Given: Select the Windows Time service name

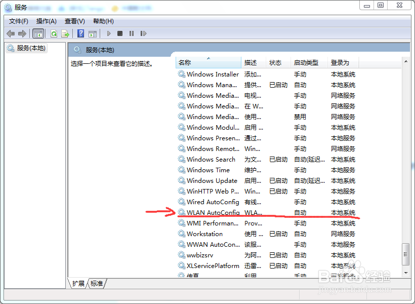Looking at the screenshot, I should [x=209, y=170].
